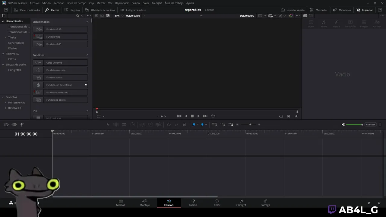Collapse the Resolve FX tree group
The height and width of the screenshot is (217, 386).
[x=3, y=54]
